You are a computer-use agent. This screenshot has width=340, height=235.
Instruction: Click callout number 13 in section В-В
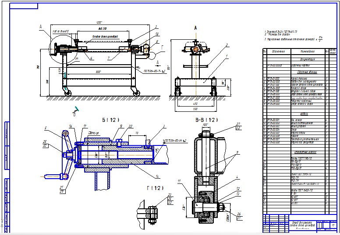[x=238, y=194]
